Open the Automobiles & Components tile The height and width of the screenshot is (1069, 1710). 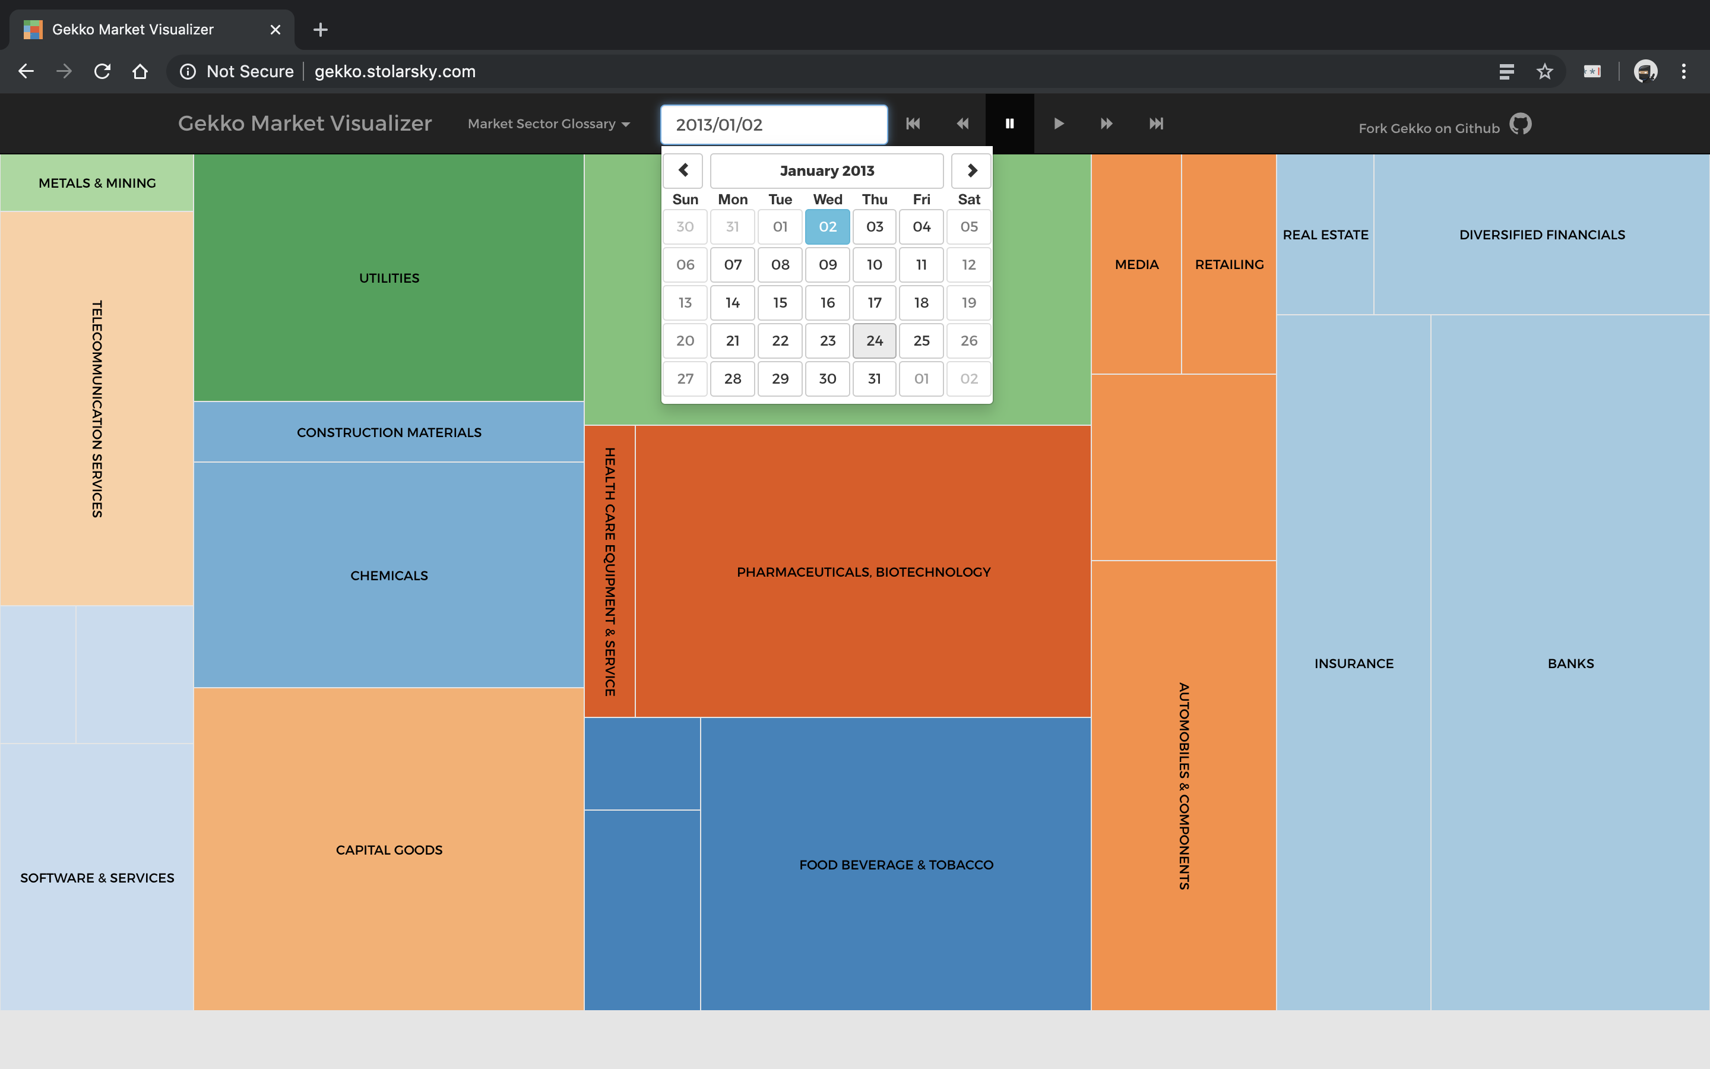tap(1183, 786)
